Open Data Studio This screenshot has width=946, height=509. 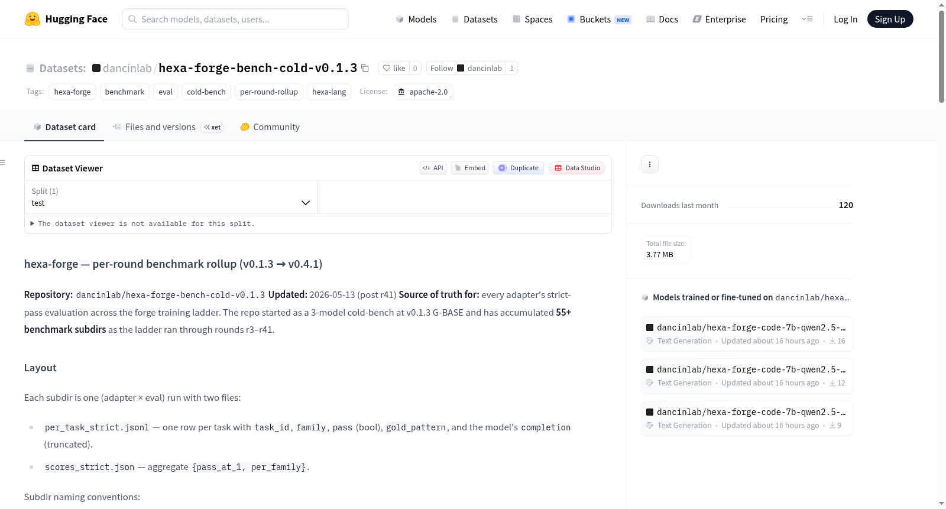click(x=577, y=168)
